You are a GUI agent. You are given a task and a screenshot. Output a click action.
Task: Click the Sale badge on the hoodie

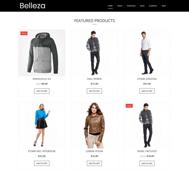pos(24,33)
